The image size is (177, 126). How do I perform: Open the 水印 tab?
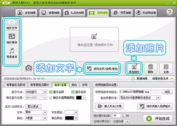tap(85, 85)
